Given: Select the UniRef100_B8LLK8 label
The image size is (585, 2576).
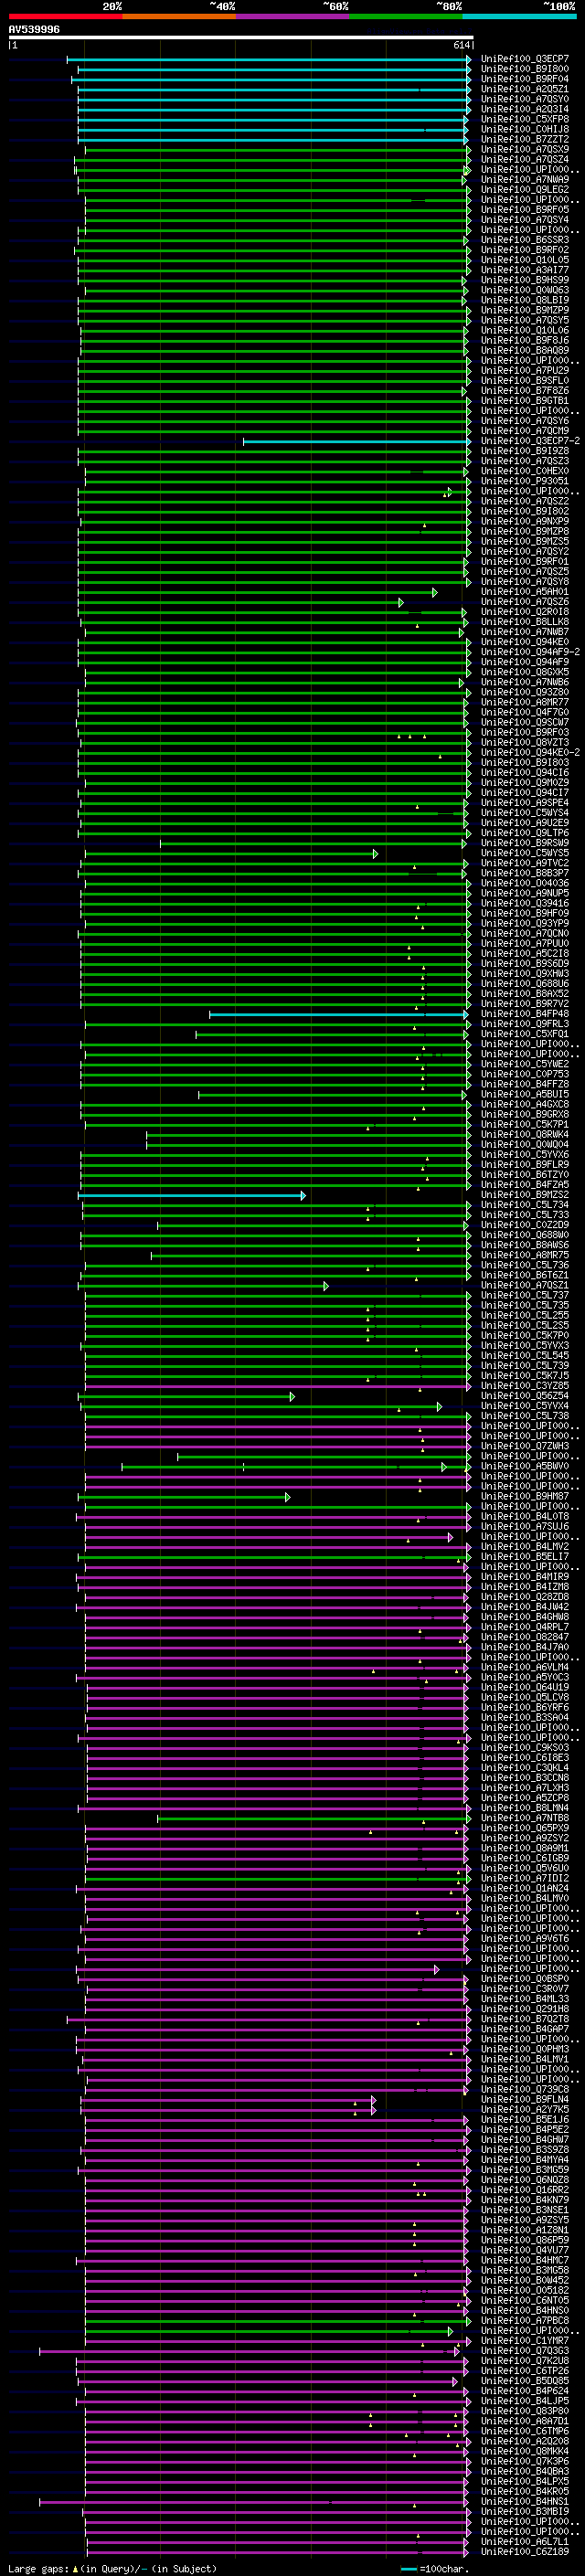Looking at the screenshot, I should coord(525,622).
